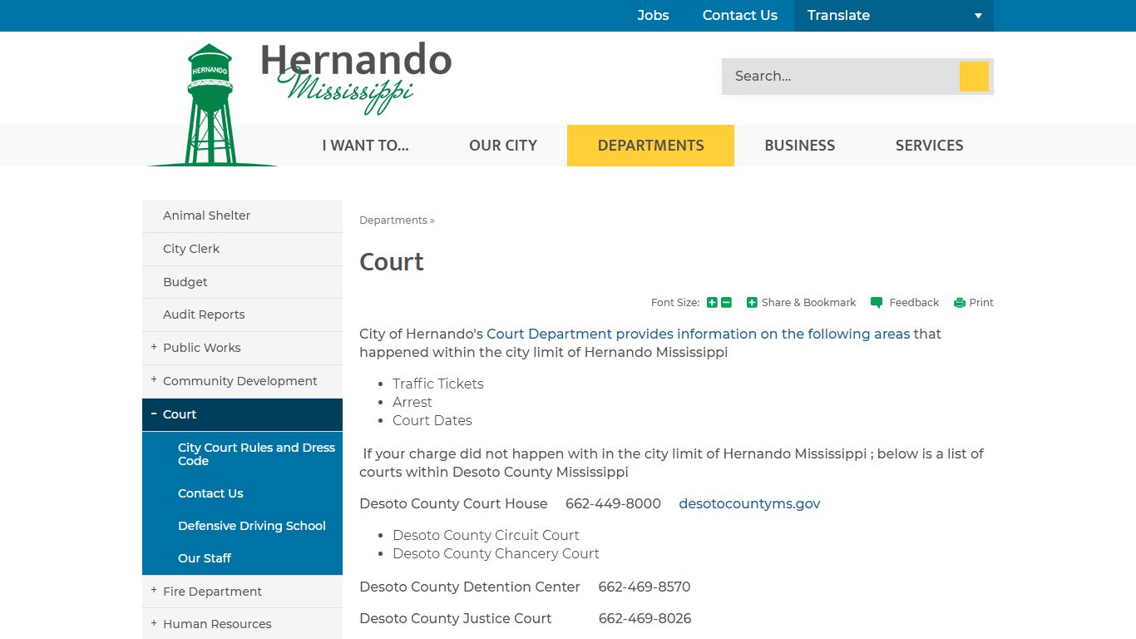The width and height of the screenshot is (1136, 639).
Task: Open the I WANT TO... menu
Action: click(366, 146)
